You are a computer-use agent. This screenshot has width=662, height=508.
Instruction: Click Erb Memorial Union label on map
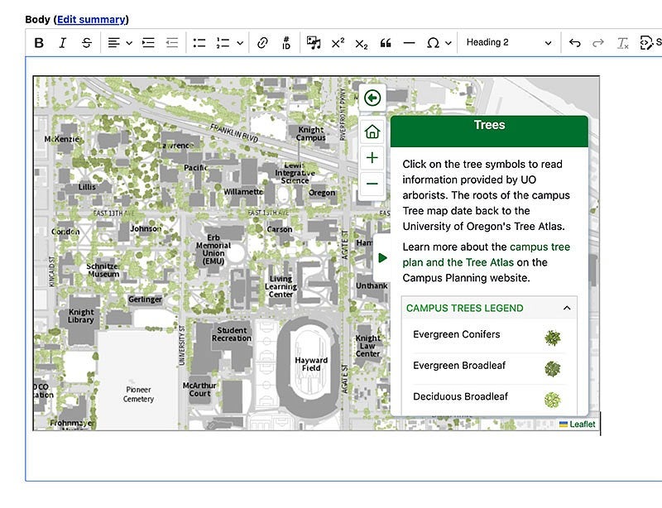coord(213,249)
